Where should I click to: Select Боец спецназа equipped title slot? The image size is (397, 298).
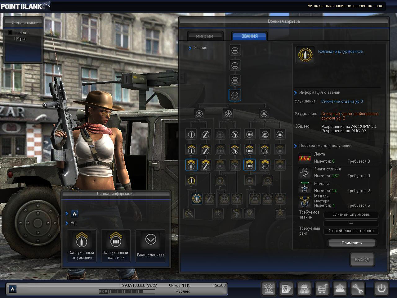pos(151,245)
